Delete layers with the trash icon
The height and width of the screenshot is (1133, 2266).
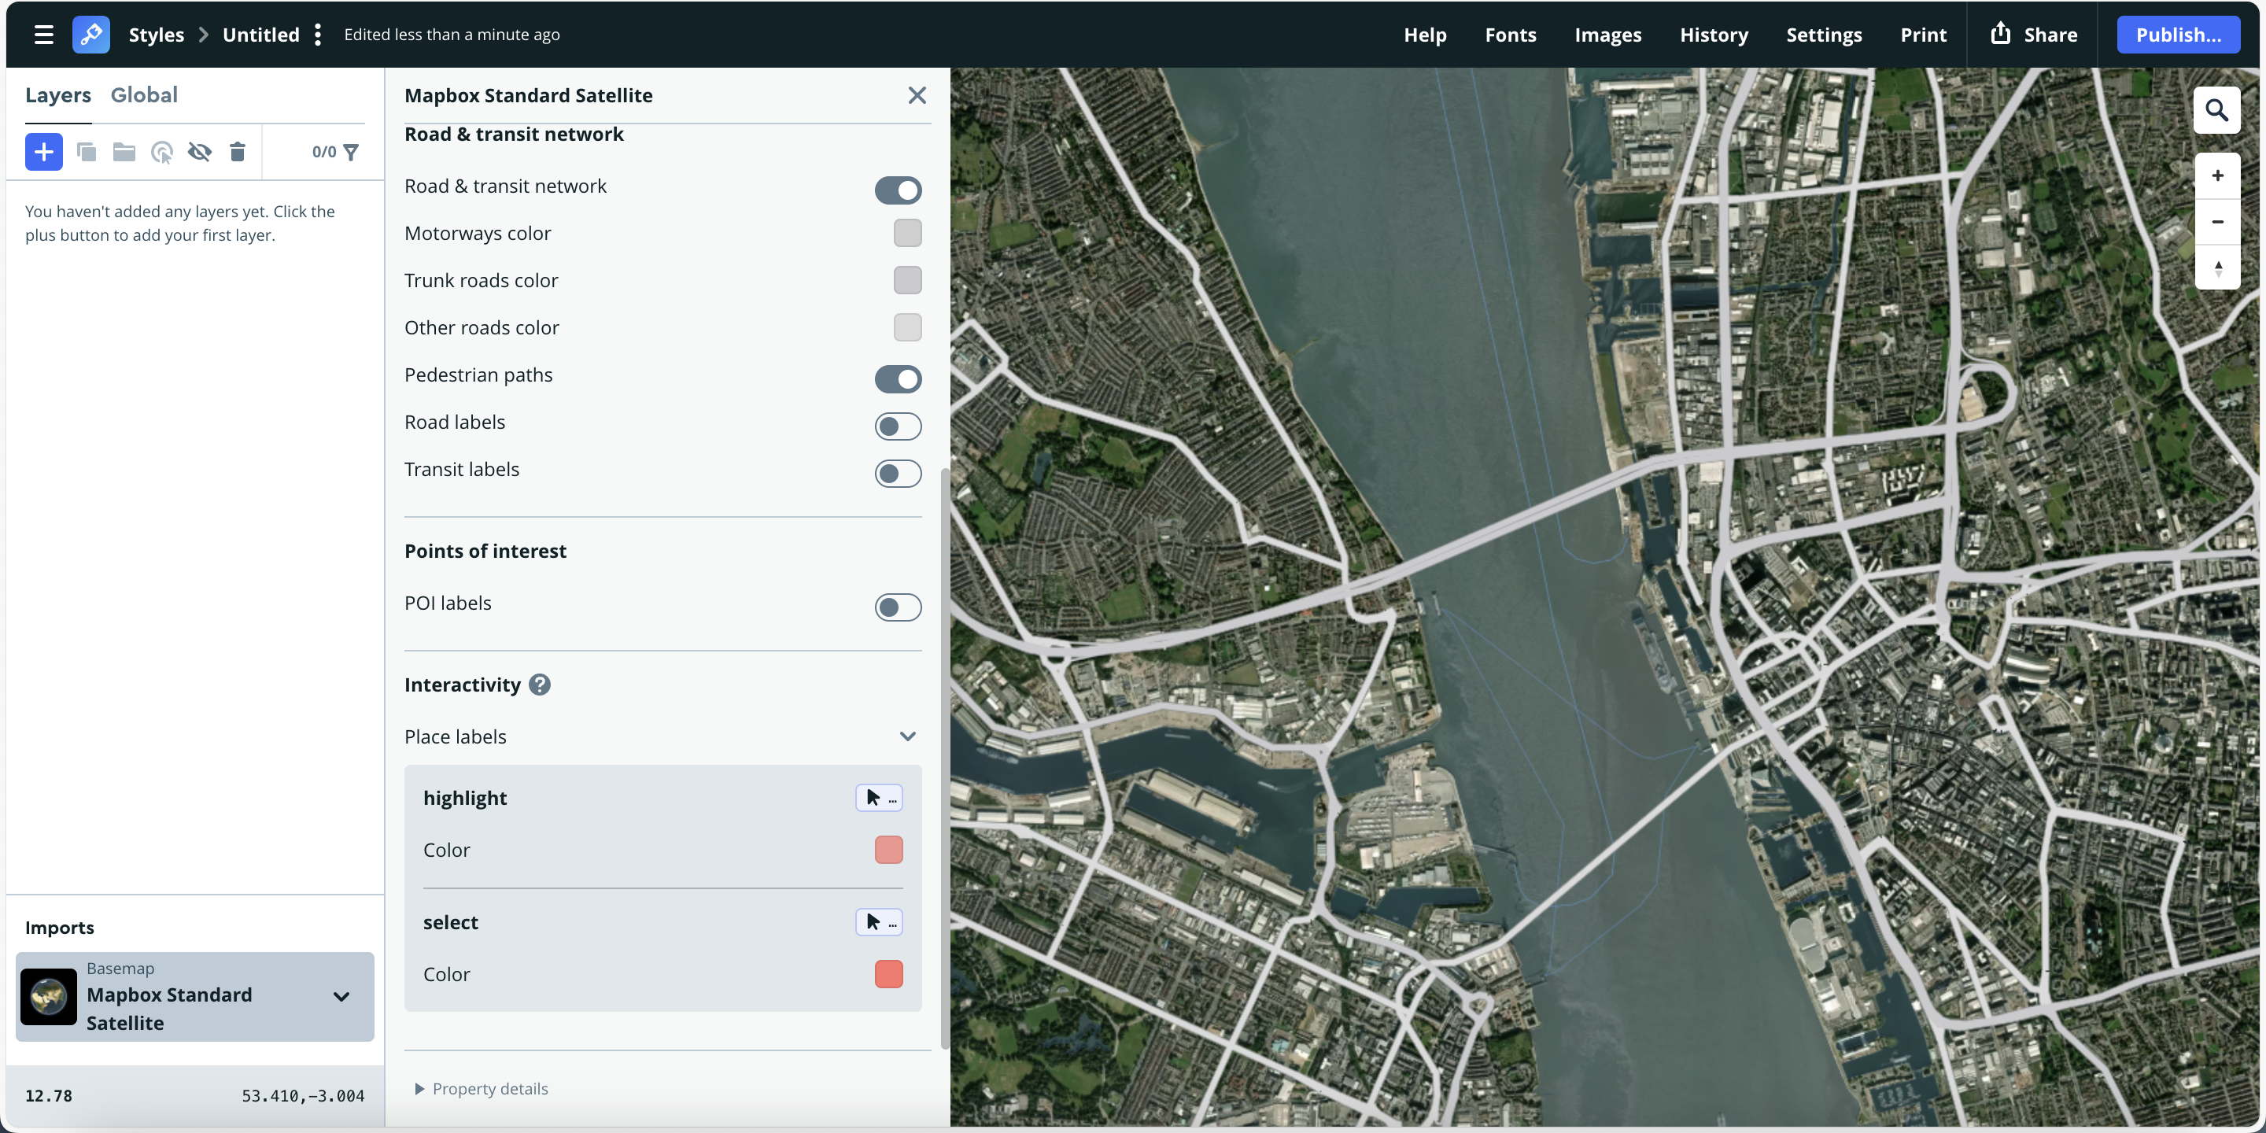tap(238, 151)
